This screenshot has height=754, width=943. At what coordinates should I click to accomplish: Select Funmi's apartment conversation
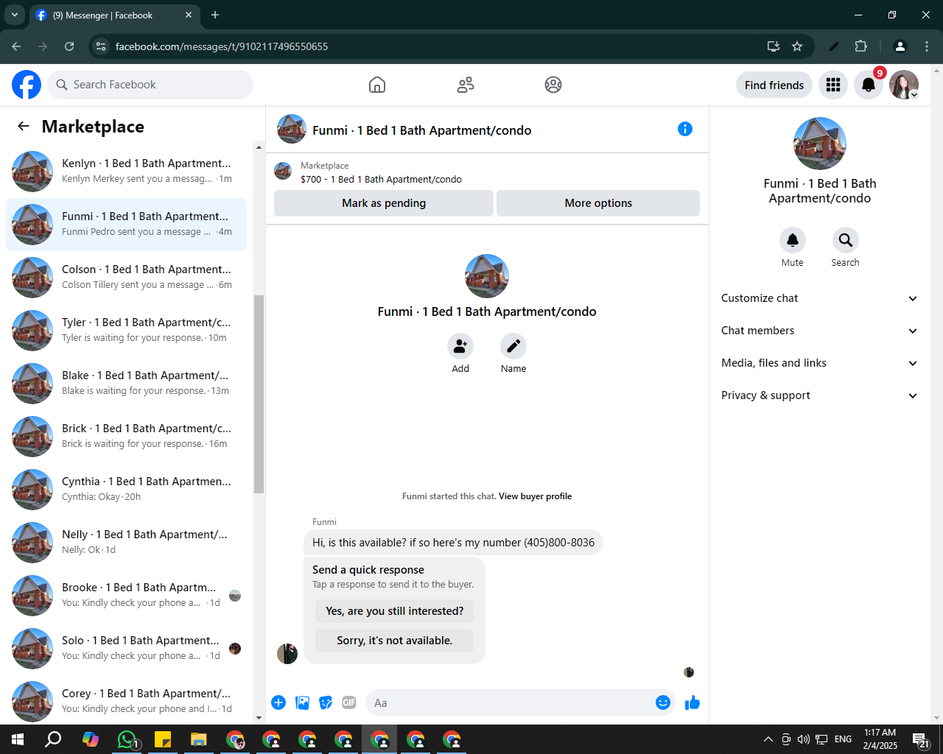point(126,224)
